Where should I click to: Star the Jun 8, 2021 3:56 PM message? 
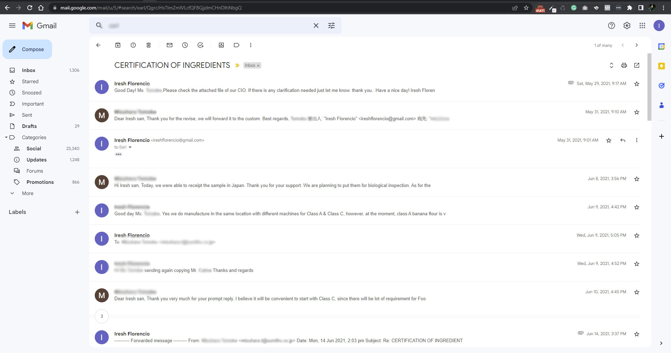tap(637, 179)
